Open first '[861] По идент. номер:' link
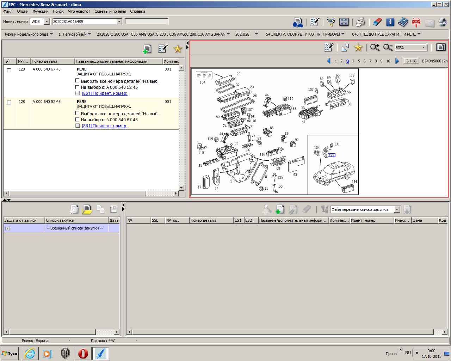 tap(105, 93)
